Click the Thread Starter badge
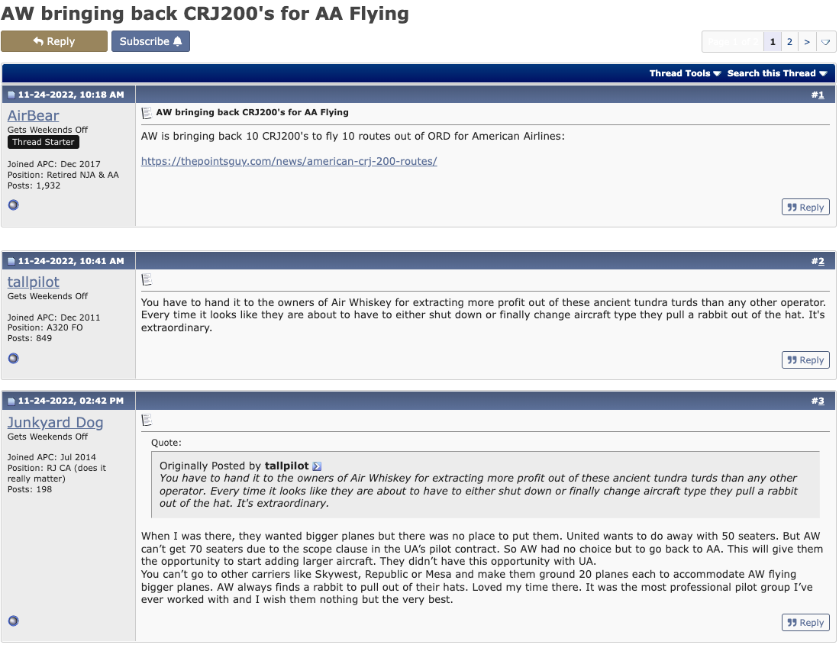839x648 pixels. pyautogui.click(x=44, y=142)
